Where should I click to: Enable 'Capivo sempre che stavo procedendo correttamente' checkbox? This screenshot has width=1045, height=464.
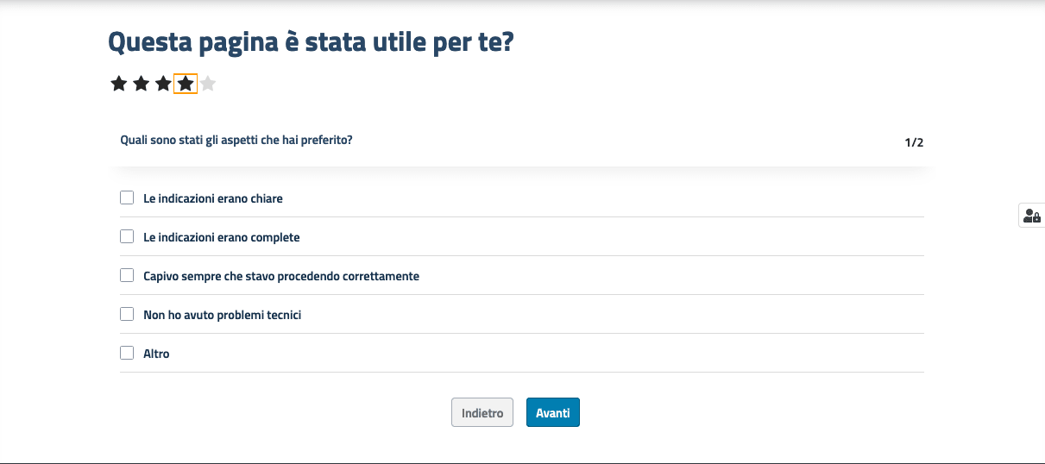click(127, 275)
